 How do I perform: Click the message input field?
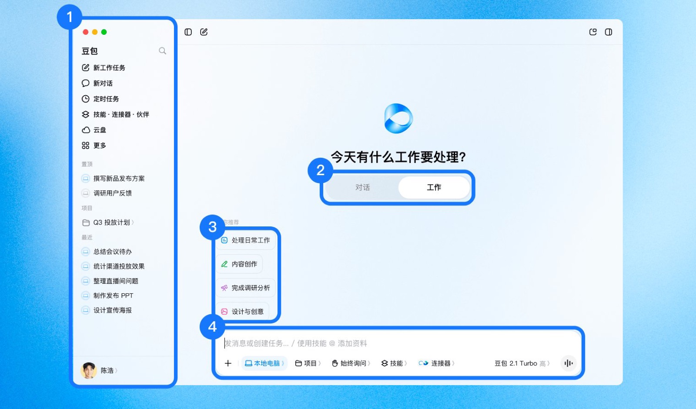pos(398,343)
